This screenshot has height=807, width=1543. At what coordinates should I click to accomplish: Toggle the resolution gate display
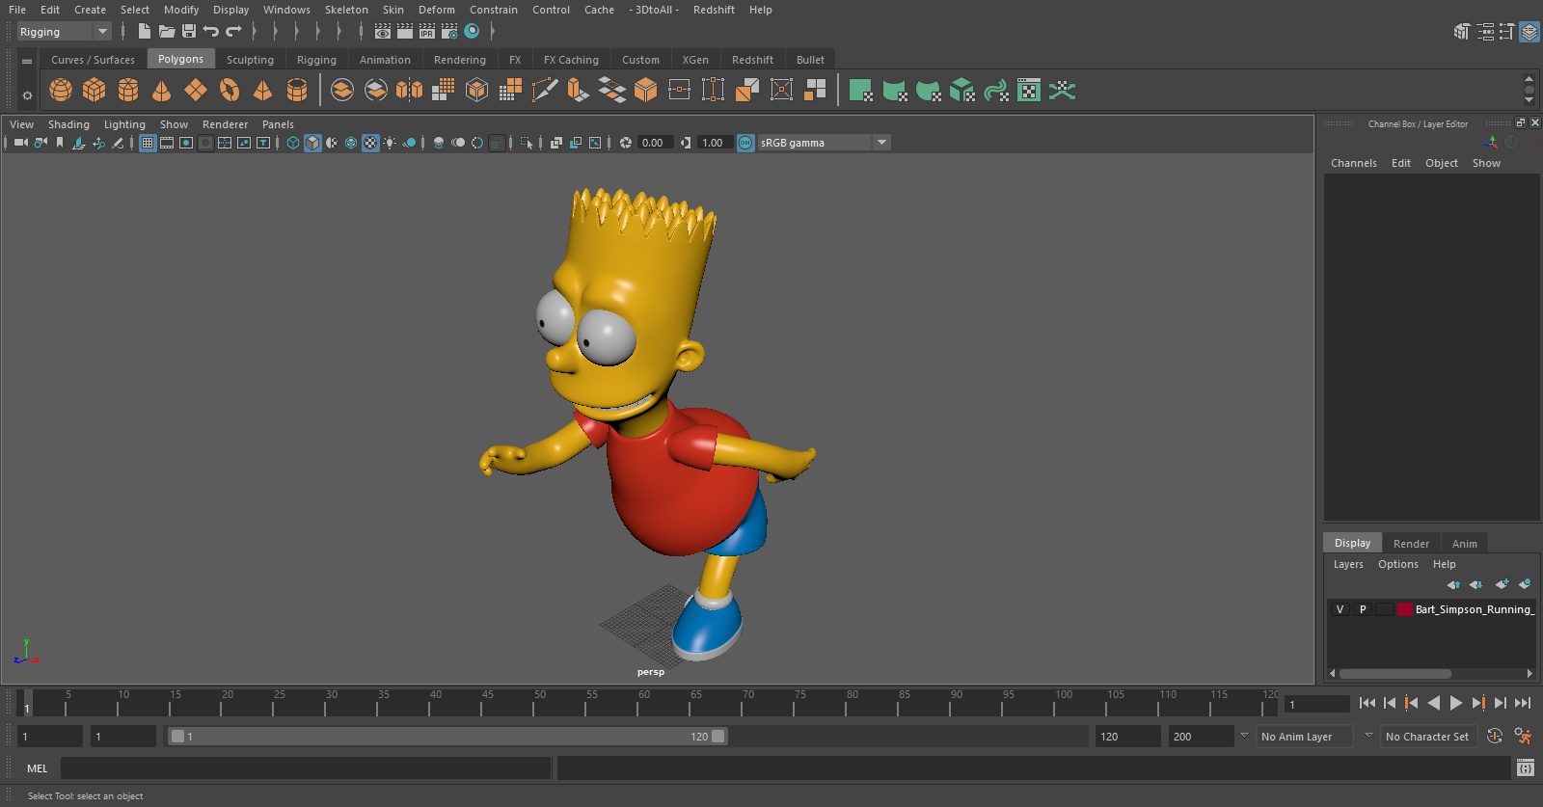186,143
